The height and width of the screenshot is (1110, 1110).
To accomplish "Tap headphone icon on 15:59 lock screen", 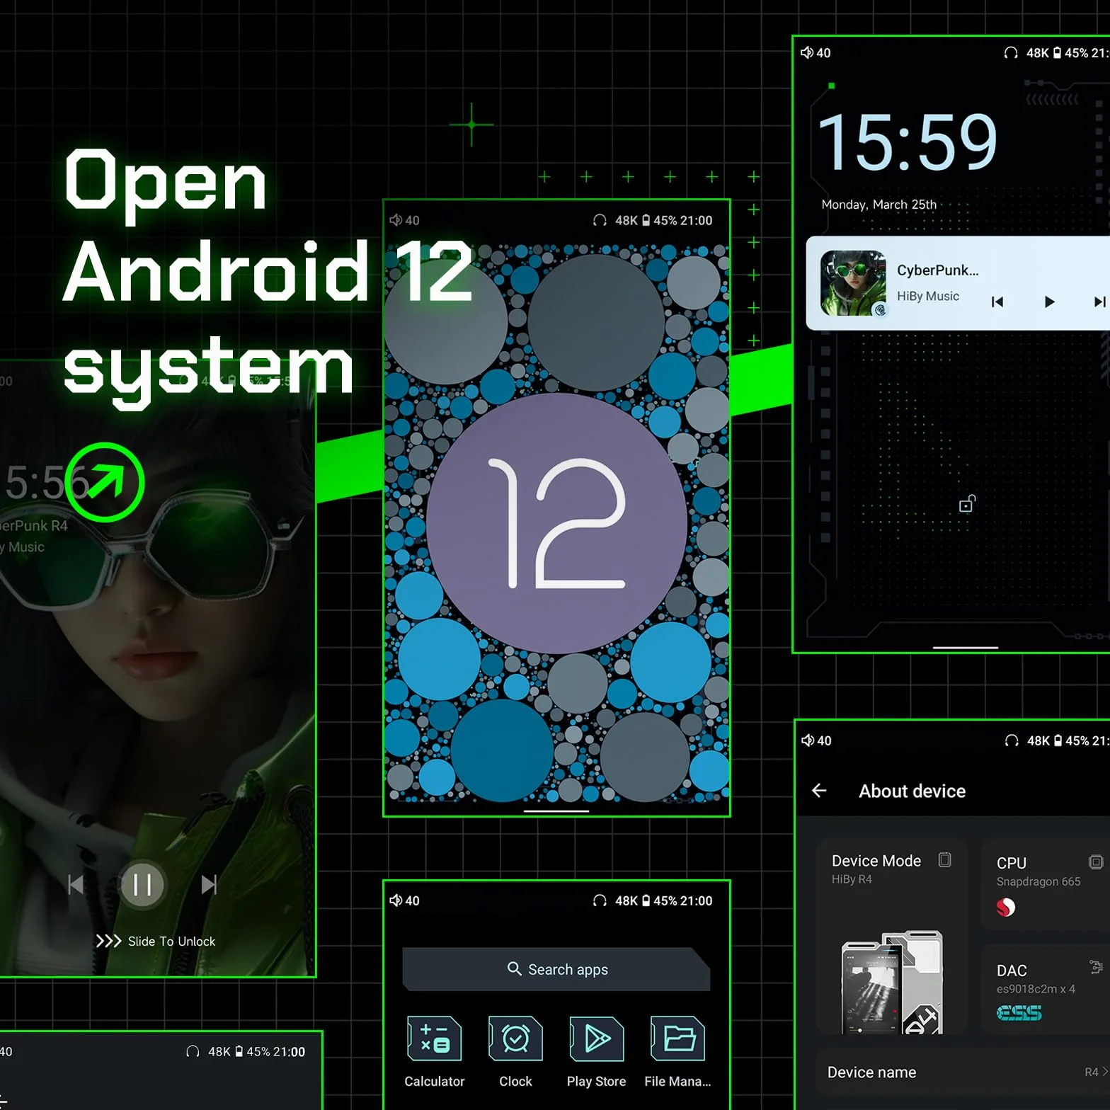I will coord(1011,52).
